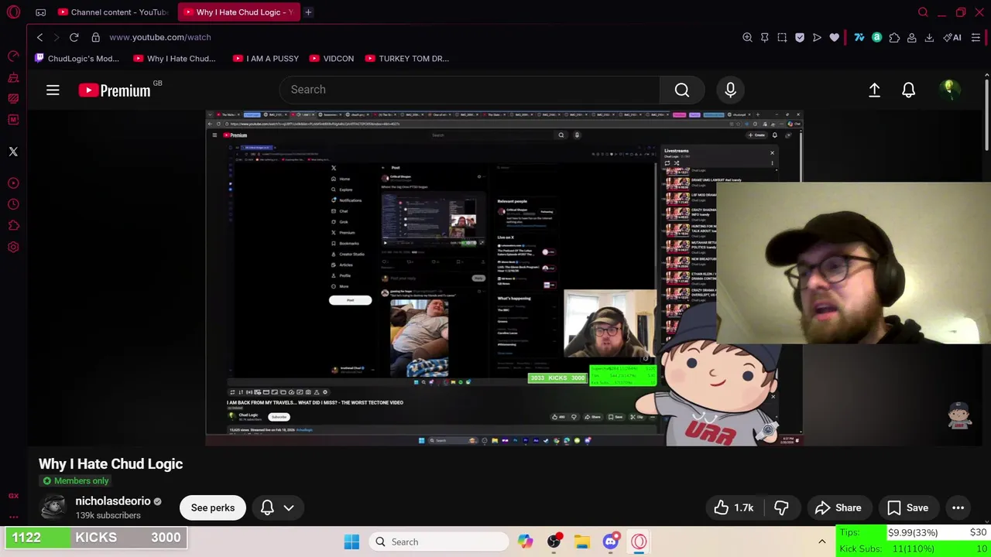Submit search with magnifier button
This screenshot has width=991, height=557.
(x=682, y=90)
